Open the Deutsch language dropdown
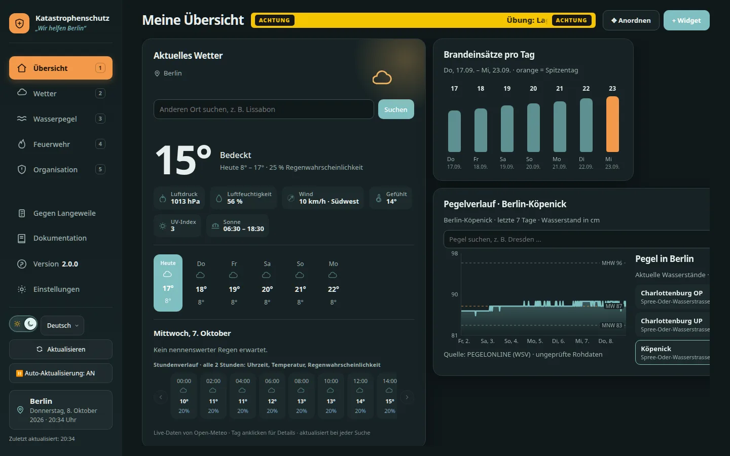 coord(62,325)
